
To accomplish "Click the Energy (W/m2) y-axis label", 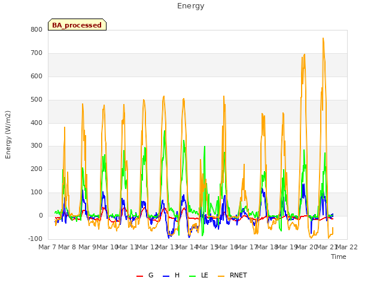I will click(8, 135).
